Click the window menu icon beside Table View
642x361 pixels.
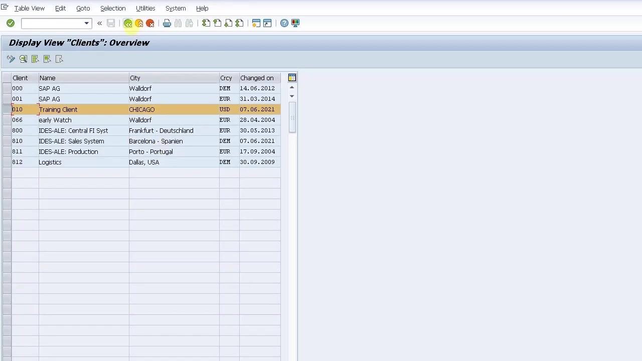click(x=5, y=7)
